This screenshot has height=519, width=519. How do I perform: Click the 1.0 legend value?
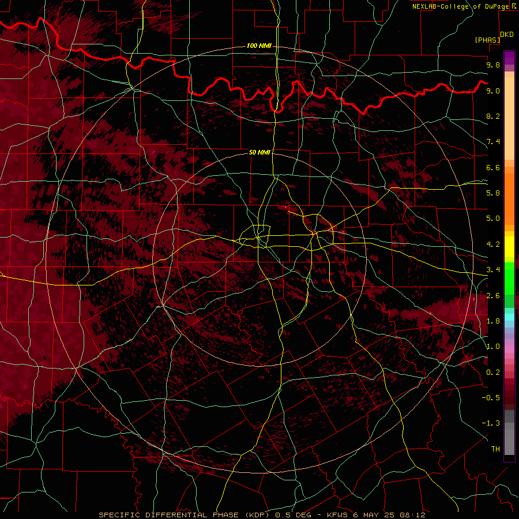pyautogui.click(x=493, y=347)
